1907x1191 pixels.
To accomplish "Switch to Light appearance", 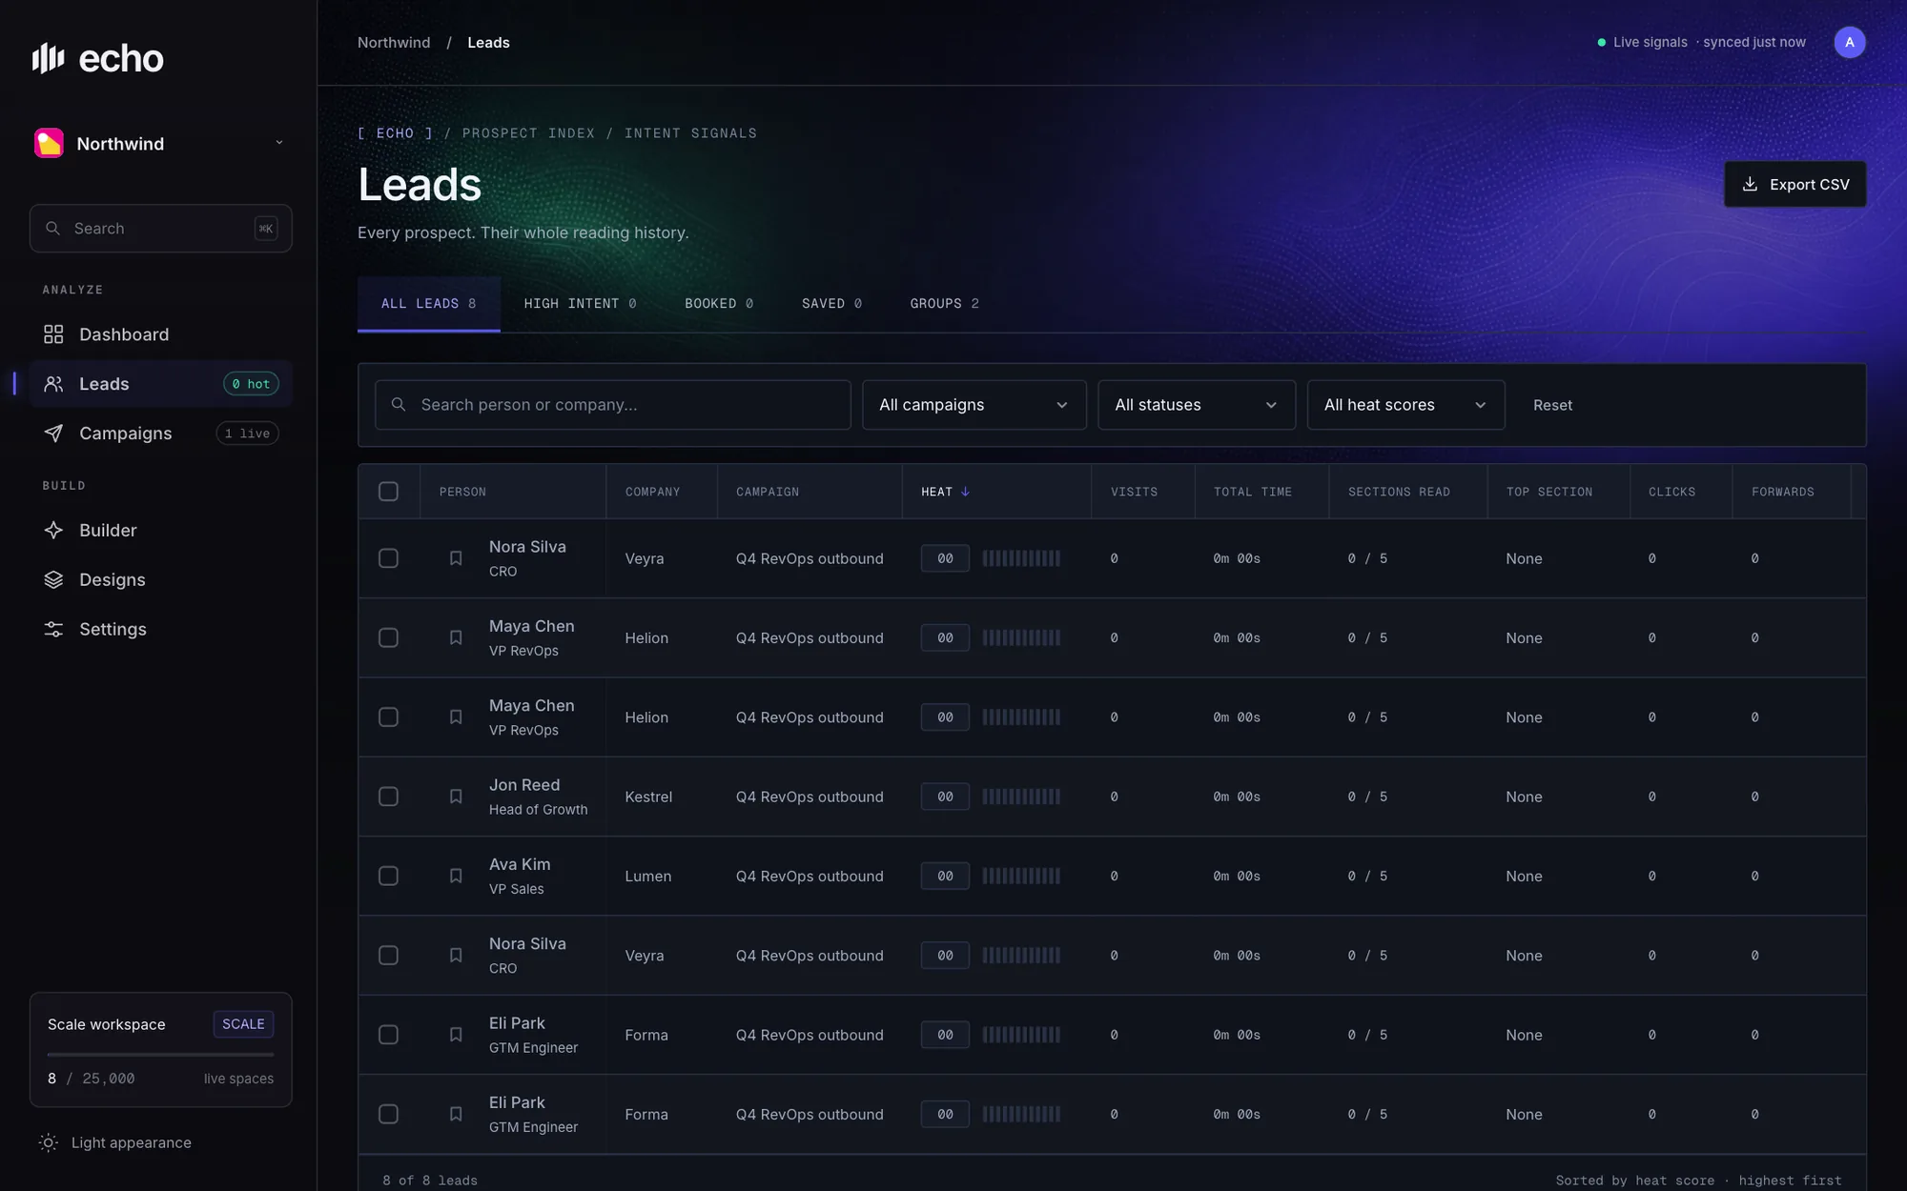I will tap(115, 1142).
